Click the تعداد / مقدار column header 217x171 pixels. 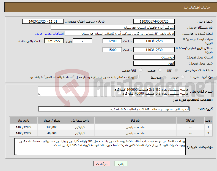click(52, 121)
